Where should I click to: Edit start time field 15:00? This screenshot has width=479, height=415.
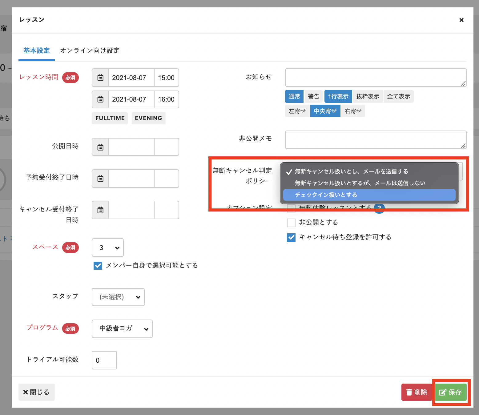coord(167,78)
